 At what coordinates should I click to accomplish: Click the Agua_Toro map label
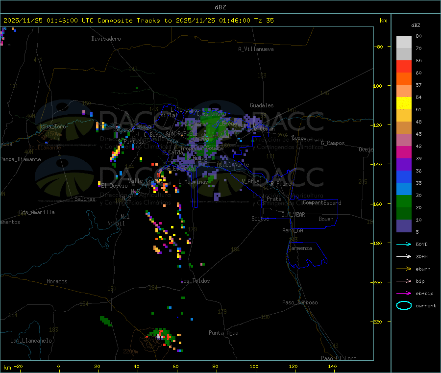pos(52,126)
